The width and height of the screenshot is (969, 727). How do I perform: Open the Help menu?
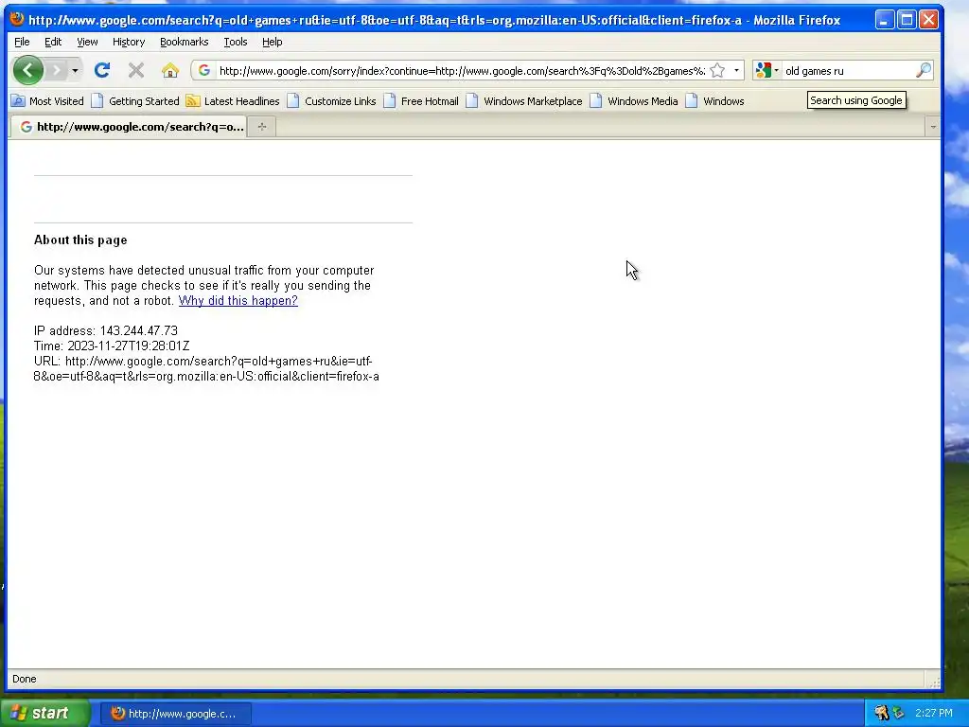click(272, 42)
